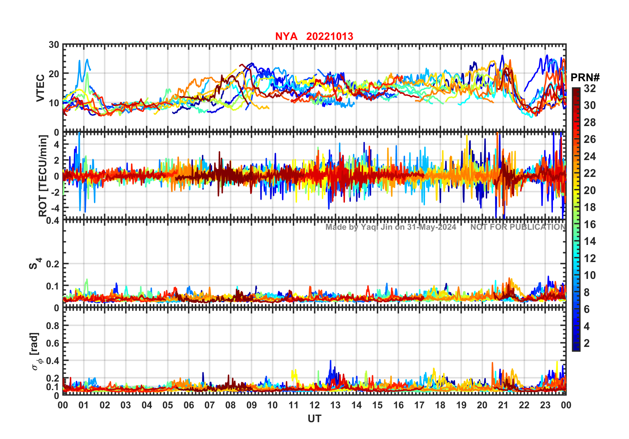Viewport: 629px width, 439px height.
Task: Click UT axis tick label '23'
Action: 545,405
